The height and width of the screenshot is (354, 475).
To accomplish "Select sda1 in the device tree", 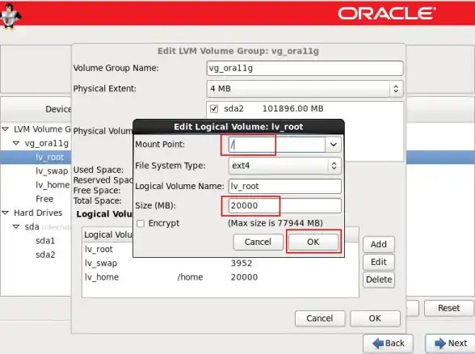I will click(45, 241).
